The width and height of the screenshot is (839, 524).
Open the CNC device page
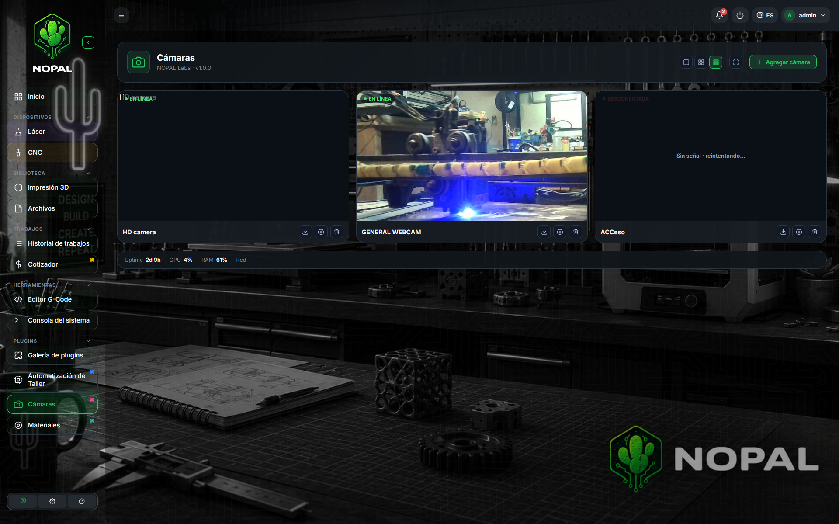coord(52,153)
